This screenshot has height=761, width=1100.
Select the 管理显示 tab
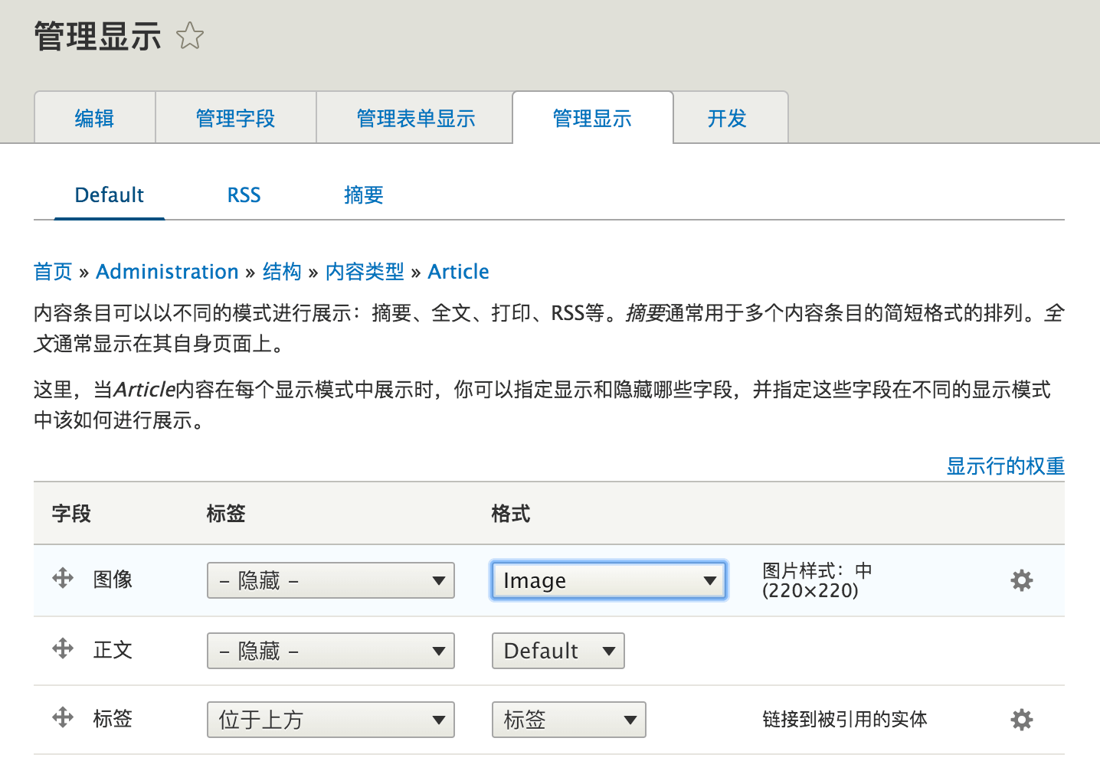click(593, 118)
